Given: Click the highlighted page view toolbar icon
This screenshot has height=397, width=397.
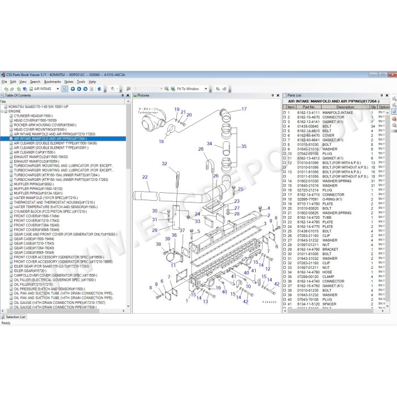Looking at the screenshot, I should [65, 89].
